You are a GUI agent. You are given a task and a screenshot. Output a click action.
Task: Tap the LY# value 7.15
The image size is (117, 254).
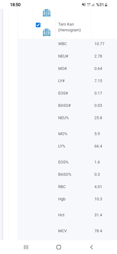98,81
